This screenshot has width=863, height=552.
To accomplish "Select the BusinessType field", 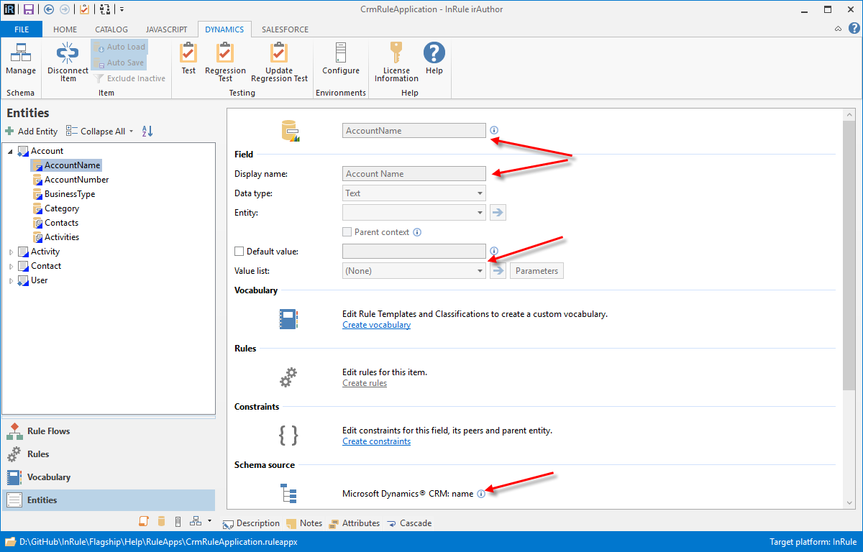I will (64, 194).
